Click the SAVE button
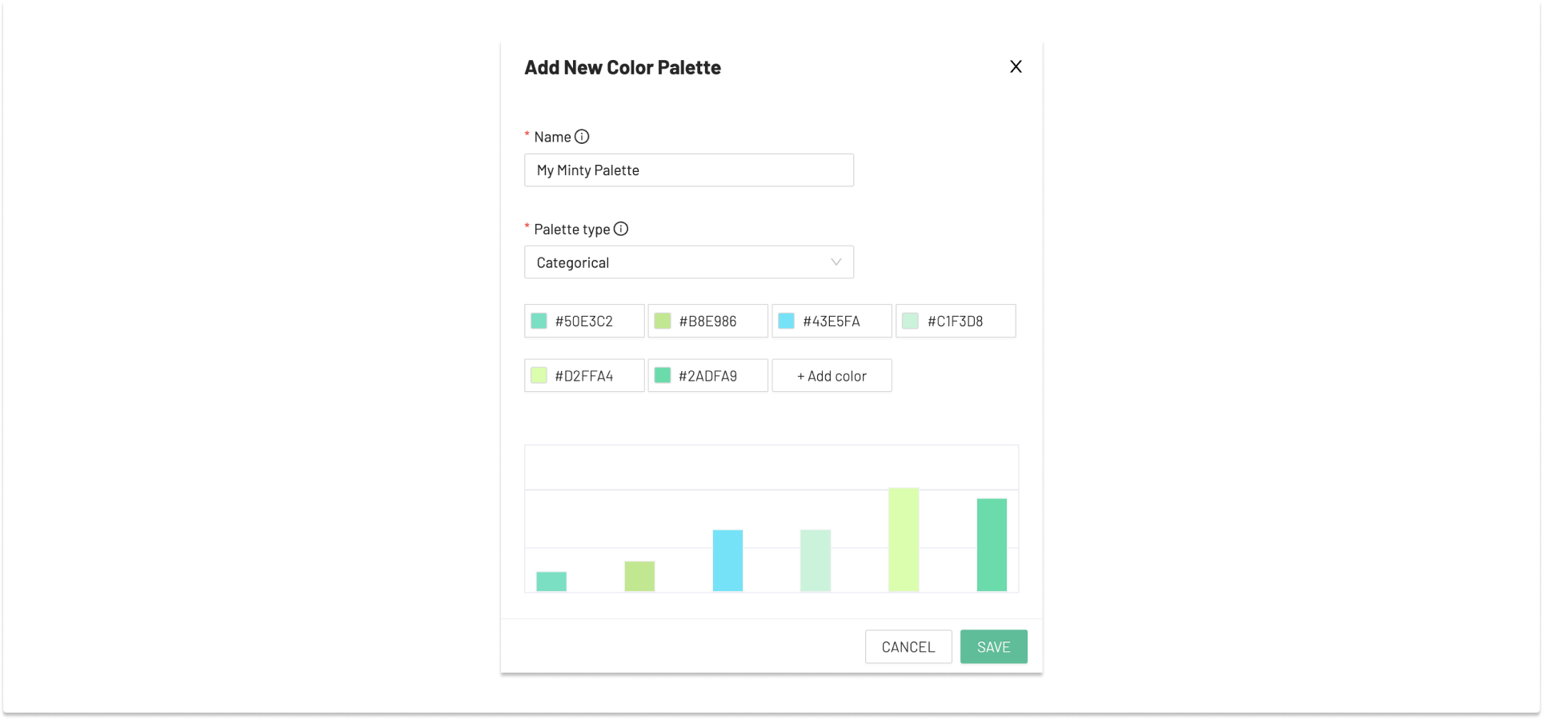 point(993,646)
